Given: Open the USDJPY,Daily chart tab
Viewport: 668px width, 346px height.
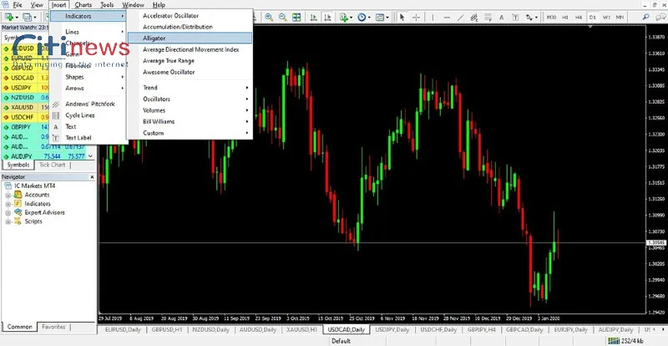Looking at the screenshot, I should [x=392, y=330].
